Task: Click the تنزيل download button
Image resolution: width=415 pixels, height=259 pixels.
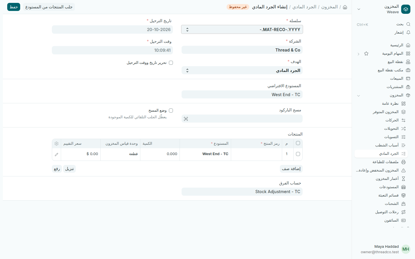Action: [69, 169]
